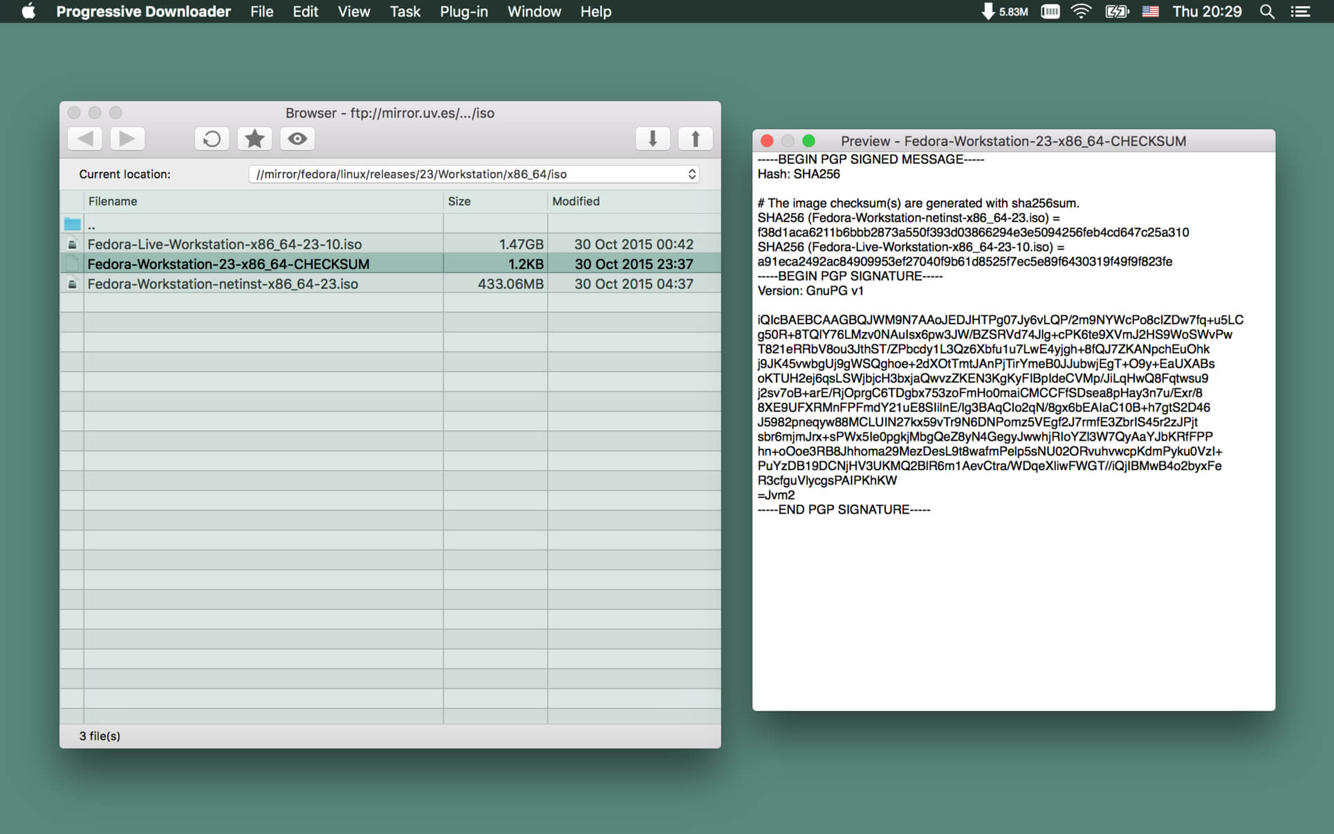
Task: Click the 1.2KB size cell
Action: click(526, 263)
